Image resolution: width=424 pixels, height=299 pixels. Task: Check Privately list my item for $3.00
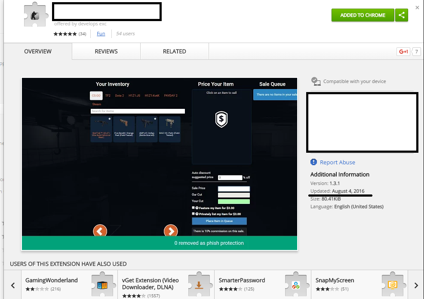coord(194,214)
